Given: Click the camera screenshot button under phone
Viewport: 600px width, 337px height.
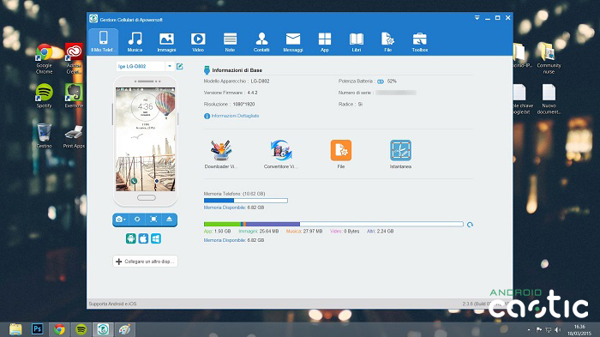Looking at the screenshot, I should [x=119, y=220].
